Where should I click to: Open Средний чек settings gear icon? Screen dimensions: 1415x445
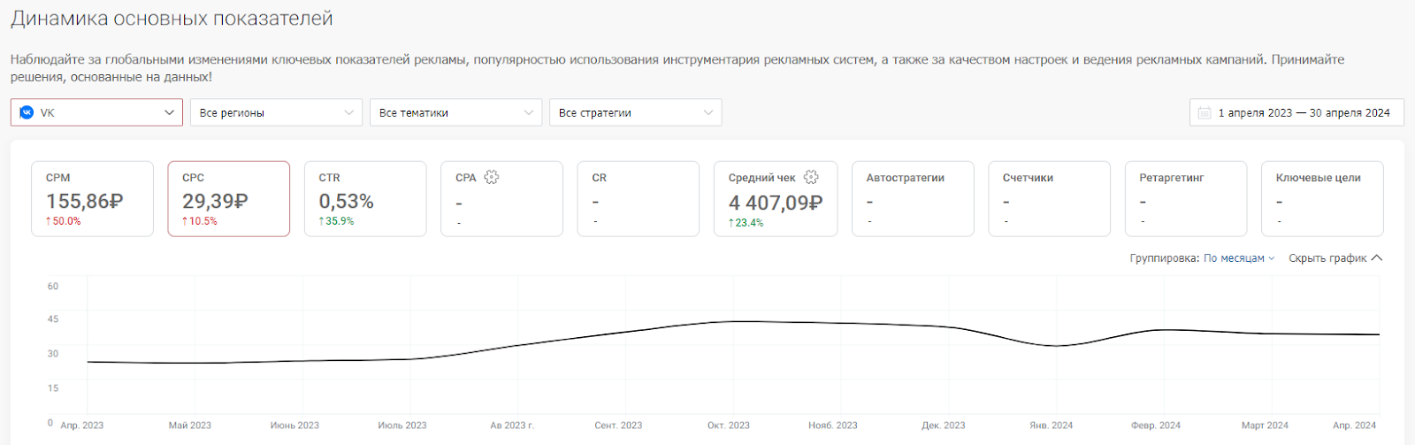(x=811, y=177)
